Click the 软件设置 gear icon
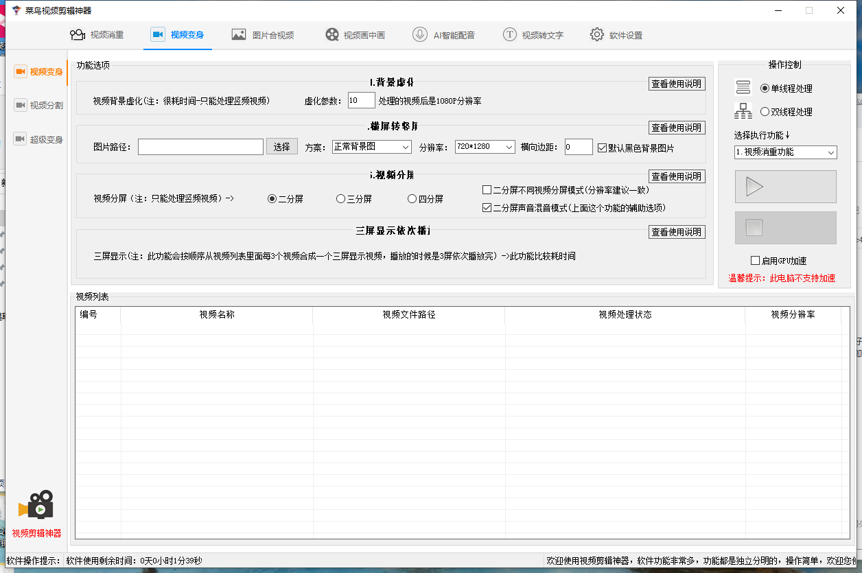The width and height of the screenshot is (862, 573). [597, 35]
